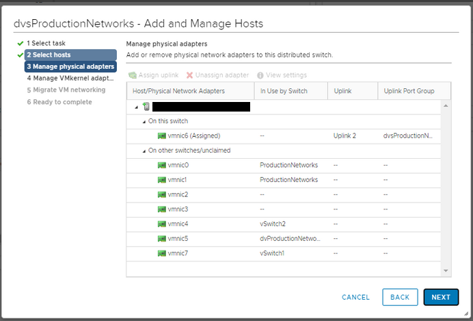473x321 pixels.
Task: Sort by In Use by Switch column
Action: click(x=290, y=91)
